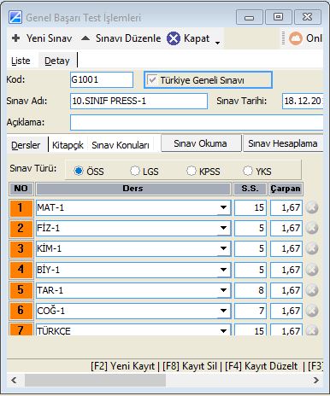This screenshot has height=396, width=330.
Task: Delete the TÜRKÇE row using its round icon
Action: pyautogui.click(x=312, y=330)
